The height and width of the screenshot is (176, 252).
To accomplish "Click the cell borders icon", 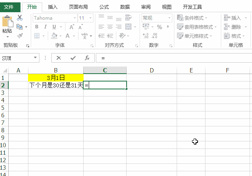I will pos(37,36).
